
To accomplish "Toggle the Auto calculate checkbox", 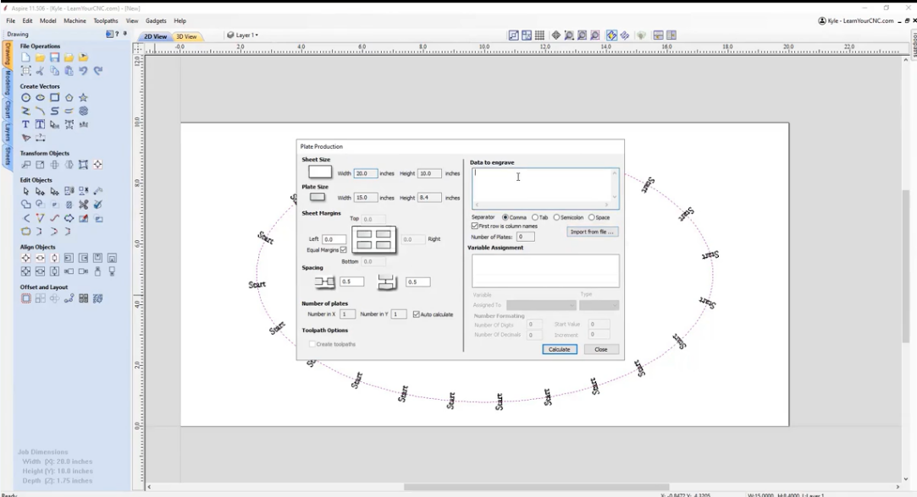I will [x=417, y=314].
